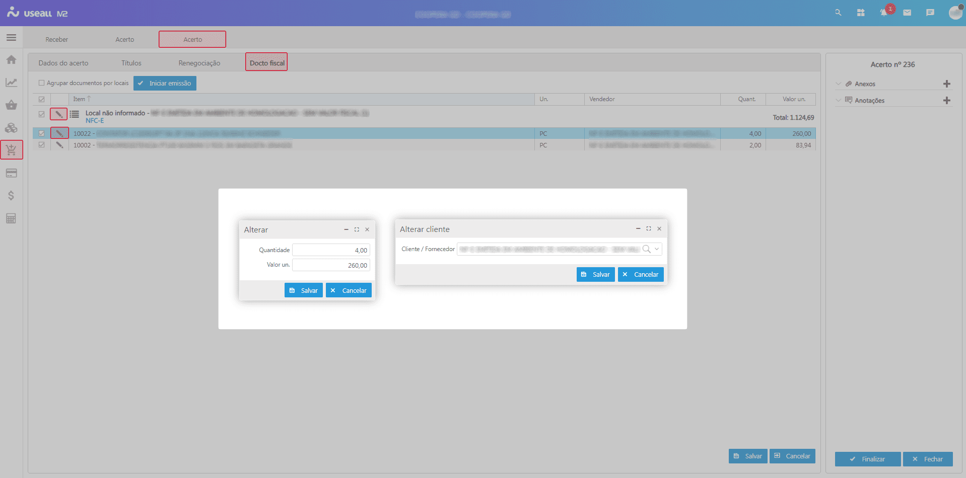Click the Quantidade input field
The image size is (966, 478).
coord(331,250)
